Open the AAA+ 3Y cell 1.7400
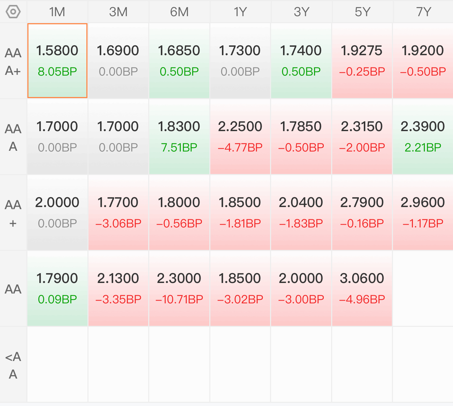 pyautogui.click(x=301, y=61)
